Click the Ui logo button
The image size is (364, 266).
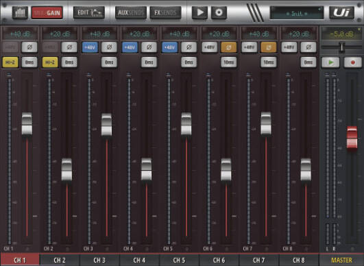tap(341, 12)
